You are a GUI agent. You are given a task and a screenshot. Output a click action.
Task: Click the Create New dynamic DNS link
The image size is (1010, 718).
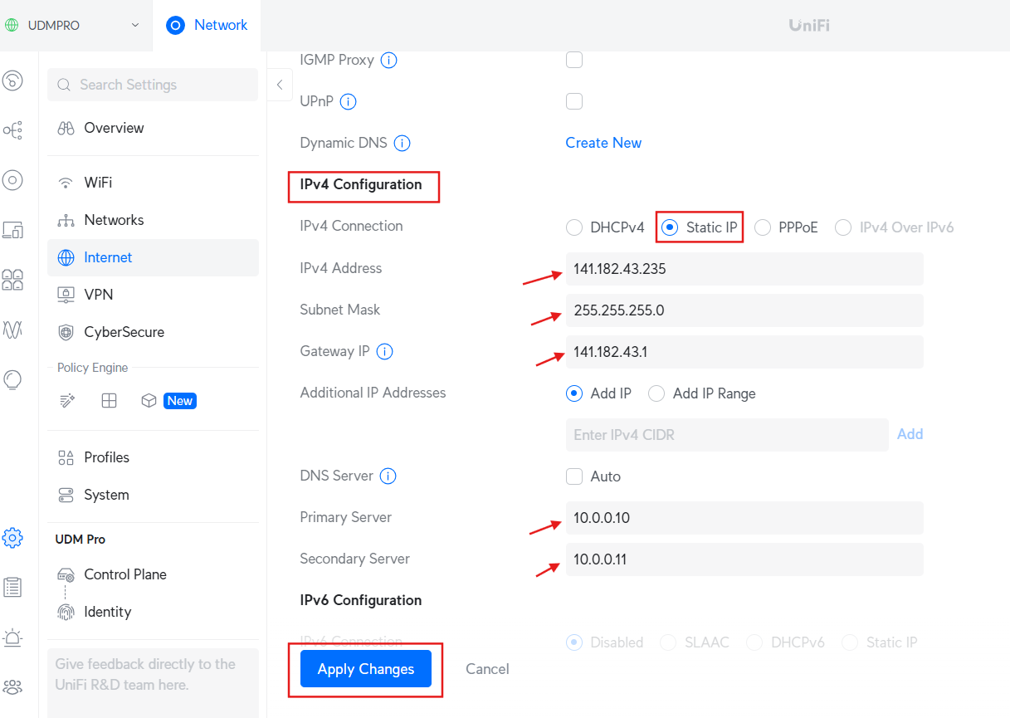(x=603, y=143)
